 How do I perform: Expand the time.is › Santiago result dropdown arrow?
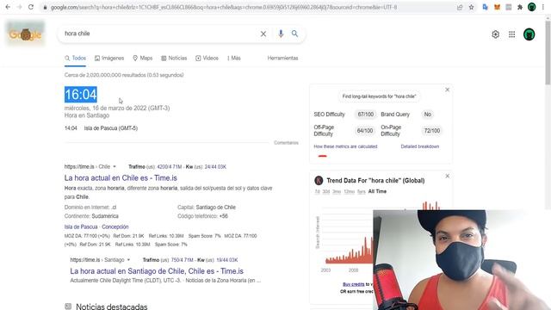pyautogui.click(x=128, y=260)
